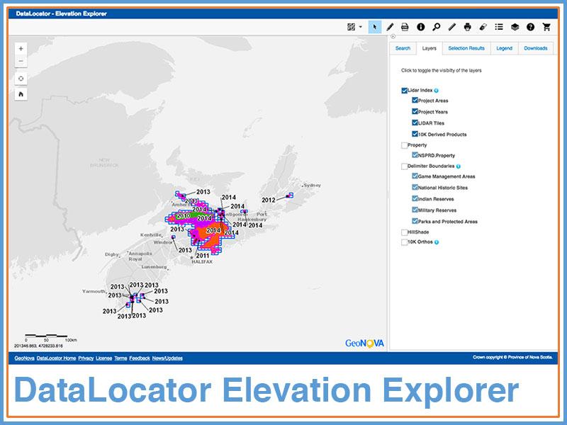
Task: Activate the info identify tool
Action: coord(420,27)
